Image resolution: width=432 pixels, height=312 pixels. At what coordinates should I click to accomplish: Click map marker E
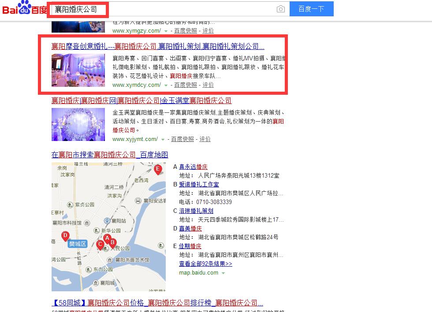tap(158, 169)
